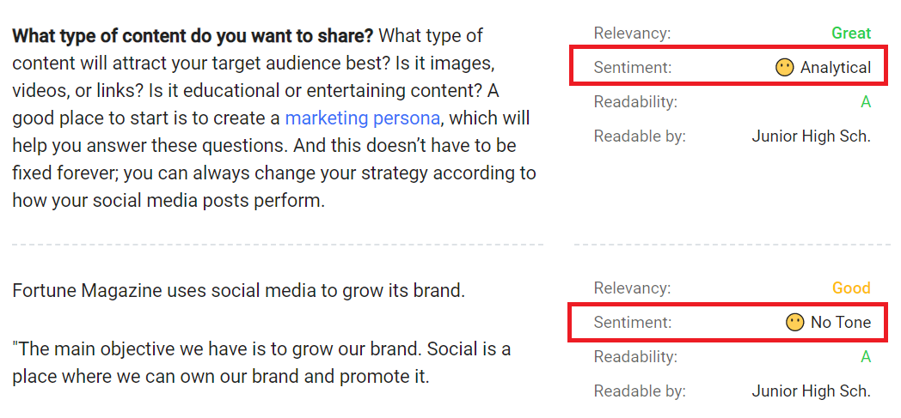Click first paragraph's Readability grade A

coord(866,103)
